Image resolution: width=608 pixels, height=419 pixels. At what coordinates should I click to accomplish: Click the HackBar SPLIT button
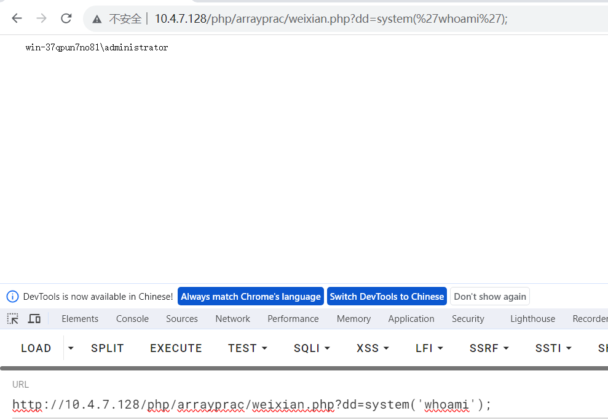point(108,348)
